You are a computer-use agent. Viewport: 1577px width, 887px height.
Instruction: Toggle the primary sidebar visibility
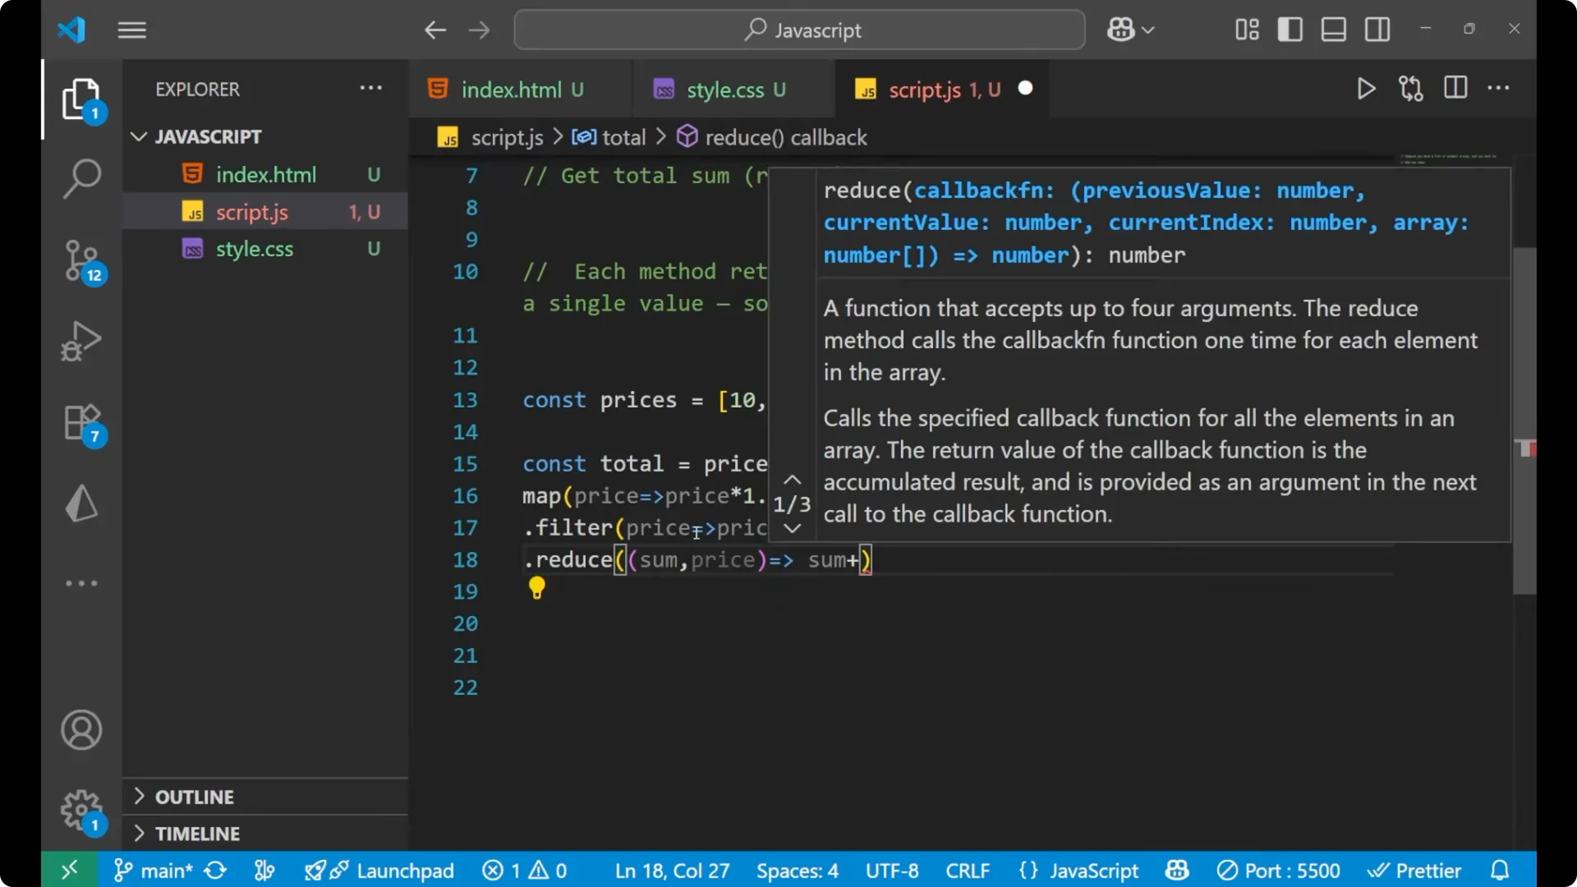(1290, 30)
